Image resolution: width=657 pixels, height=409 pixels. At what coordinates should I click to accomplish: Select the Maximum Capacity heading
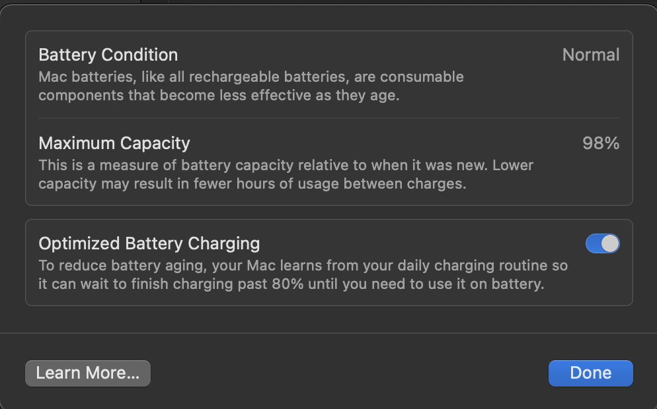point(114,143)
